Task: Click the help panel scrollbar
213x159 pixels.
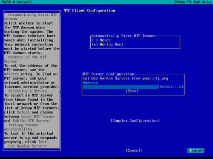Action: pos(60,53)
